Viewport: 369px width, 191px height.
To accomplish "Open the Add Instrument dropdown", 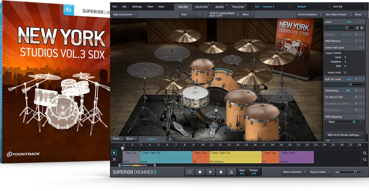I will click(124, 14).
